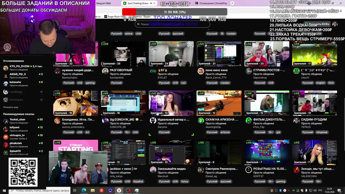Select the arizona tag

pyautogui.click(x=225, y=132)
